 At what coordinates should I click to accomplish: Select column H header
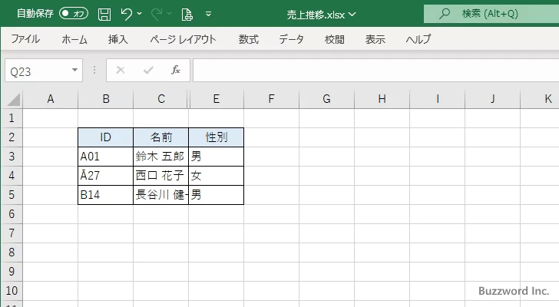[x=382, y=99]
